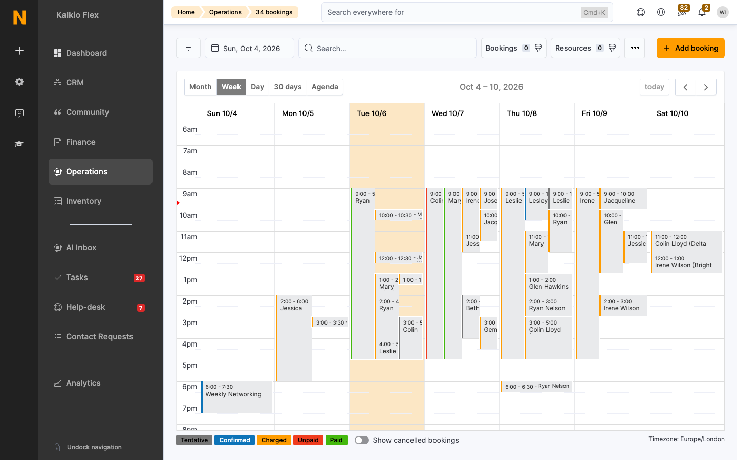Screen dimensions: 737x460
Task: Open the date picker showing Sun, Oct 4, 2026
Action: click(250, 48)
